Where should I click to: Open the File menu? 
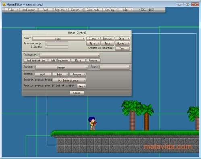pos(11,10)
